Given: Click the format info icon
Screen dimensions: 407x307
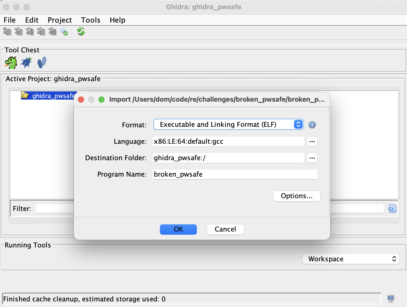Looking at the screenshot, I should (x=312, y=125).
